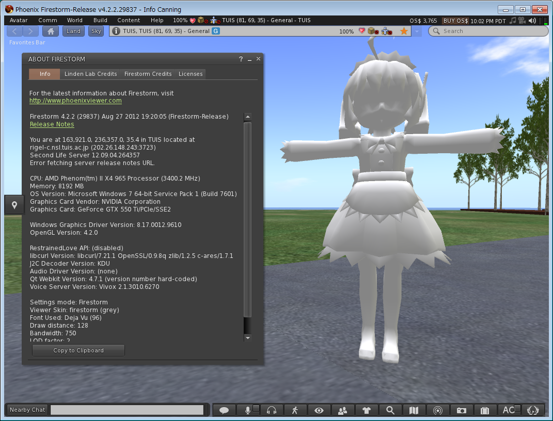Click the scroll up arrow in info panel
Image resolution: width=553 pixels, height=421 pixels.
point(247,117)
